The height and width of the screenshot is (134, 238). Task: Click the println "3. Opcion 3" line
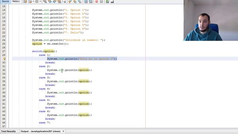(60, 17)
